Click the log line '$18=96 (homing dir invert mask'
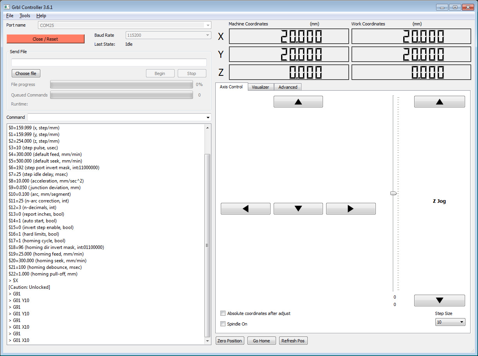The width and height of the screenshot is (478, 356). tap(56, 247)
